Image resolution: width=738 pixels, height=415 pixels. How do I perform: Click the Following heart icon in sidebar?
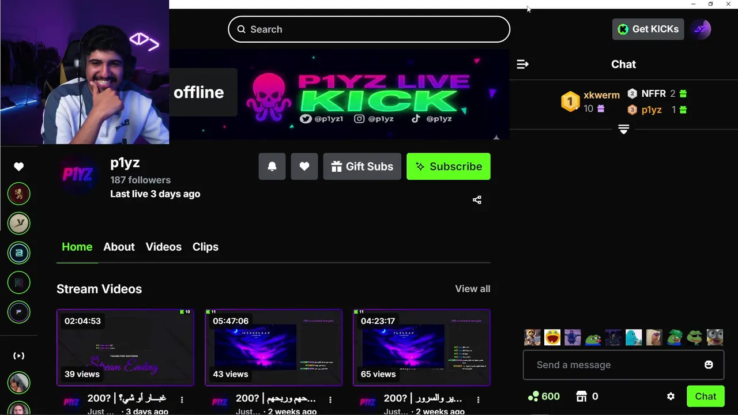19,167
